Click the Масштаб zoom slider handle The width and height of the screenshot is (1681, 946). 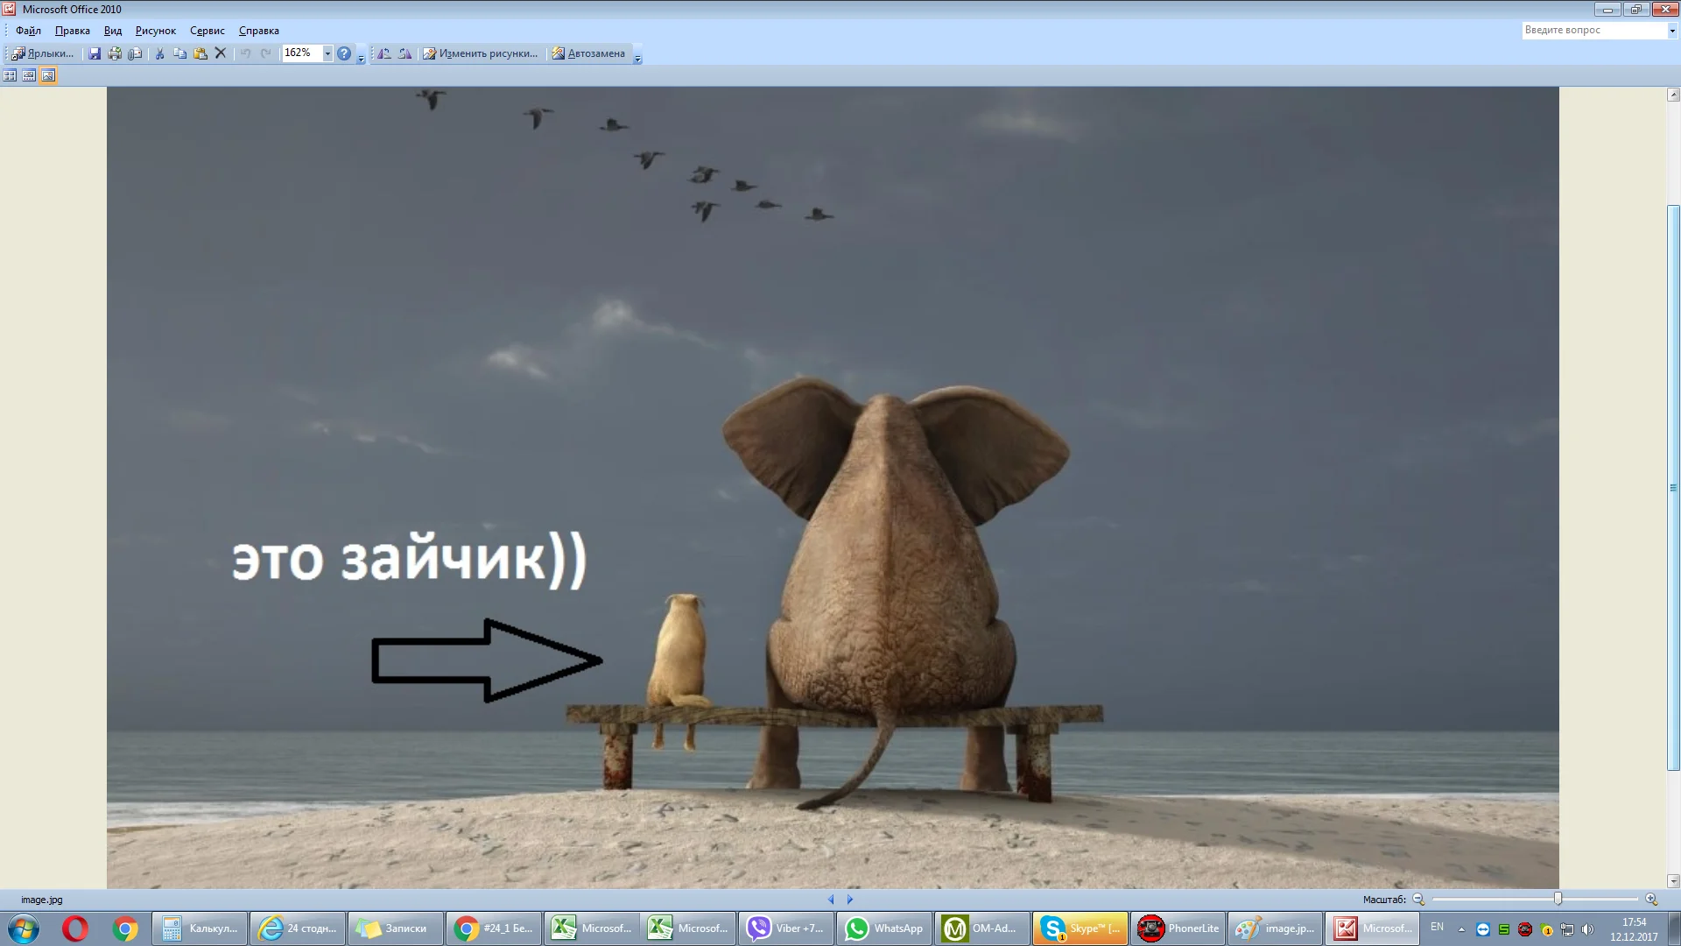click(x=1558, y=899)
